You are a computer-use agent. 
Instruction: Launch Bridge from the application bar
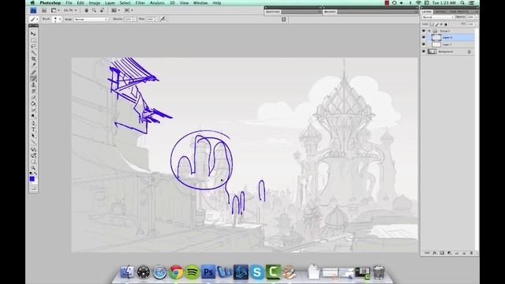click(43, 10)
